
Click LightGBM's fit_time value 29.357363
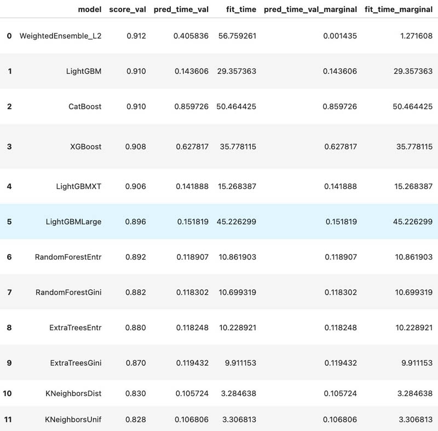[x=237, y=71]
